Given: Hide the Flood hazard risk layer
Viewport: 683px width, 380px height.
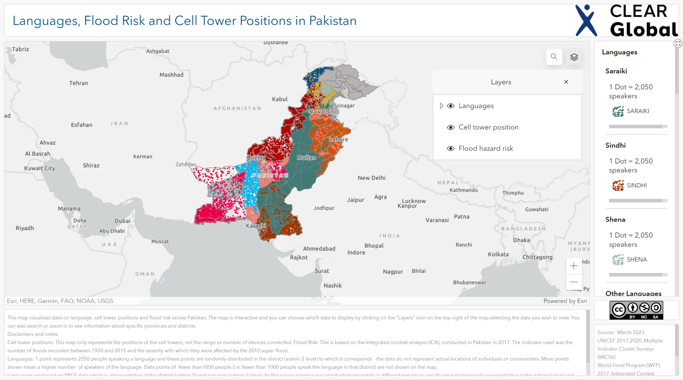Looking at the screenshot, I should pos(451,148).
